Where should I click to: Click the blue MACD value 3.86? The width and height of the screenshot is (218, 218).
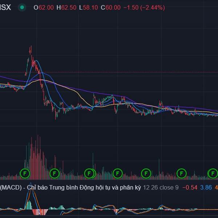[x=206, y=187]
